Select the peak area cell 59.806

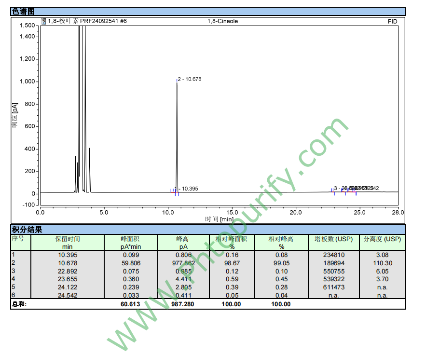point(131,263)
